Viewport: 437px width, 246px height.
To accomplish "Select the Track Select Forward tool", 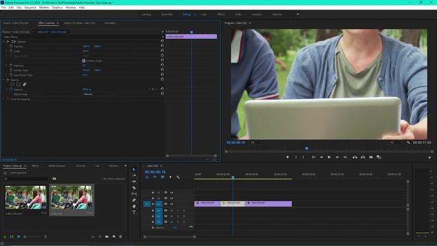I will click(x=134, y=176).
